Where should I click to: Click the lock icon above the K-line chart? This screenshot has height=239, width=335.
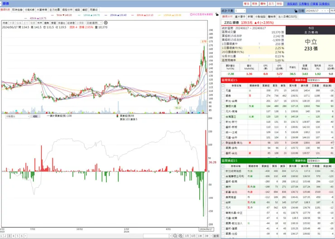point(217,14)
